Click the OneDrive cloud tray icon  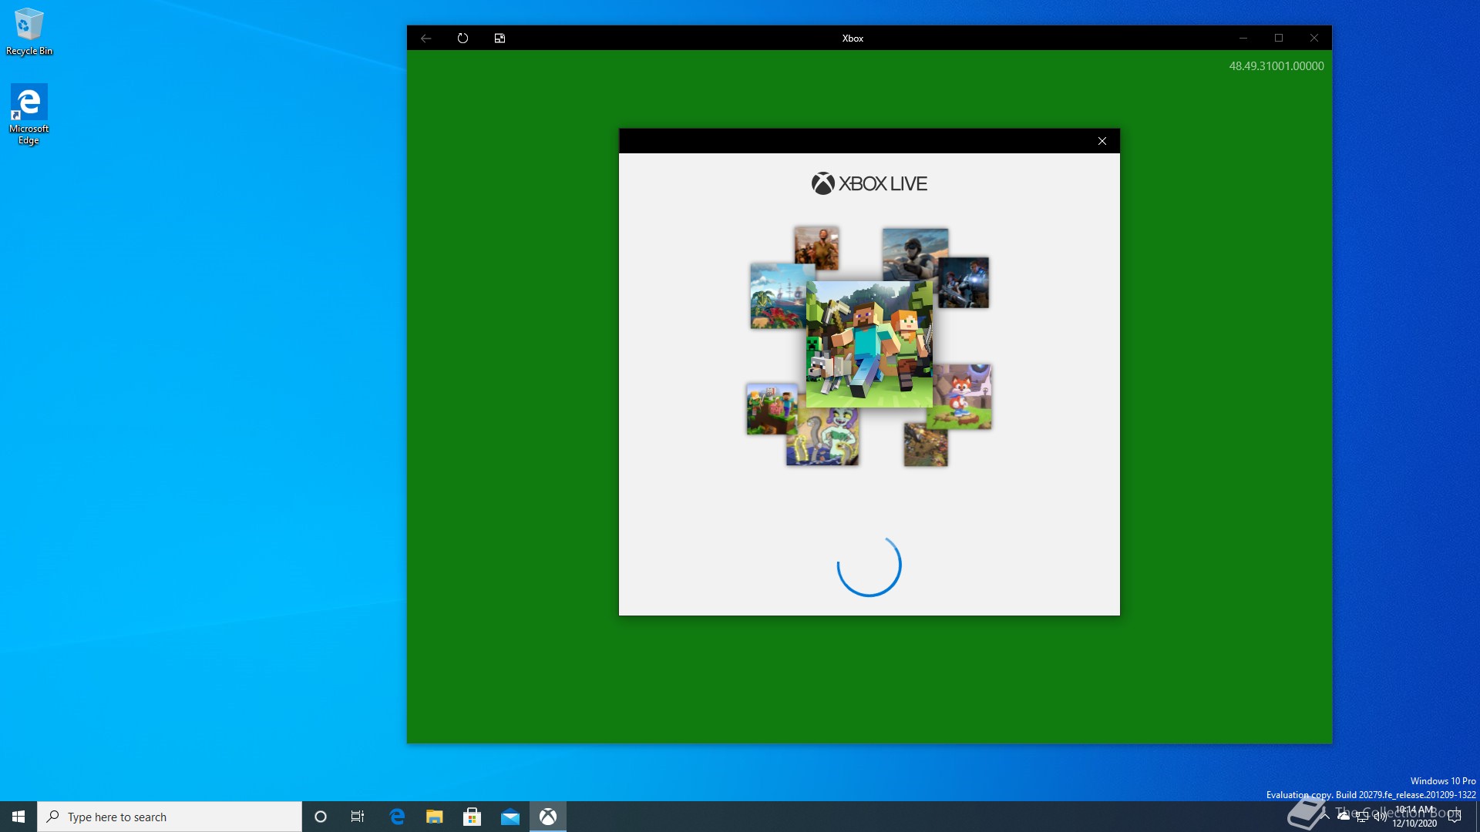coord(1344,816)
